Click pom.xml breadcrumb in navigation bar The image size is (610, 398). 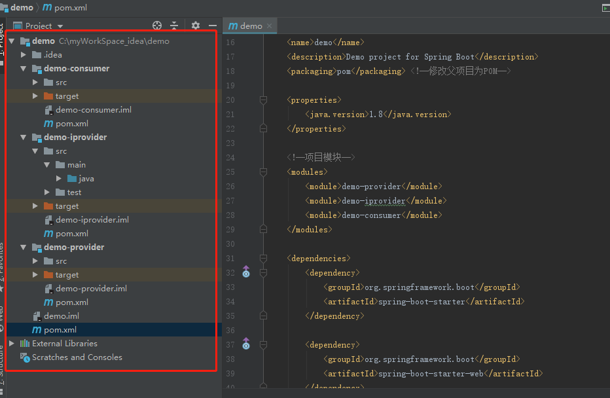(71, 8)
